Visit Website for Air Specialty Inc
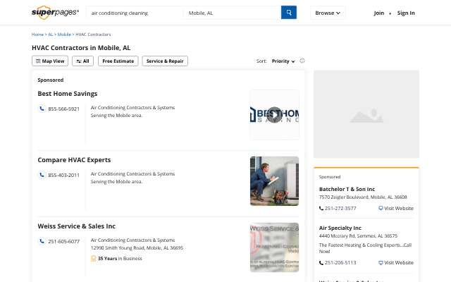The image size is (451, 282). point(396,263)
